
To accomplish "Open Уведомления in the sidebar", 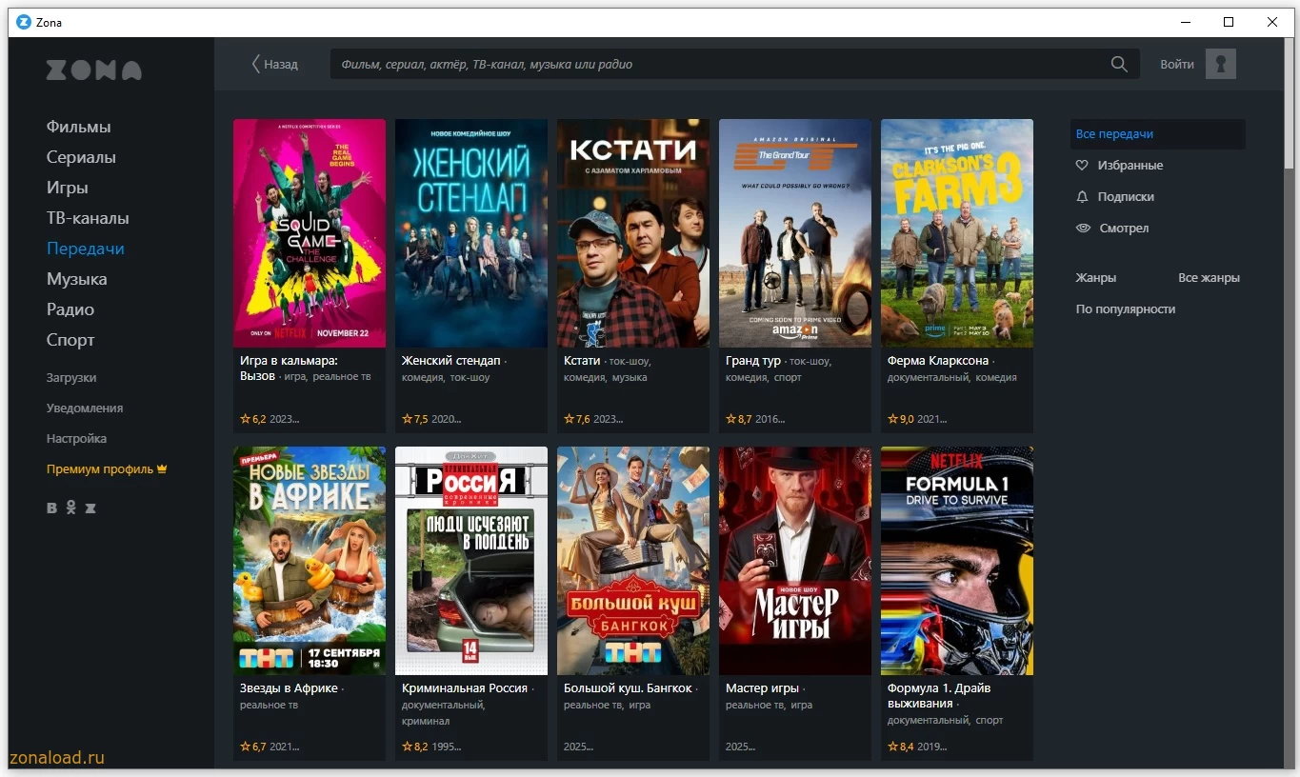I will tap(85, 408).
